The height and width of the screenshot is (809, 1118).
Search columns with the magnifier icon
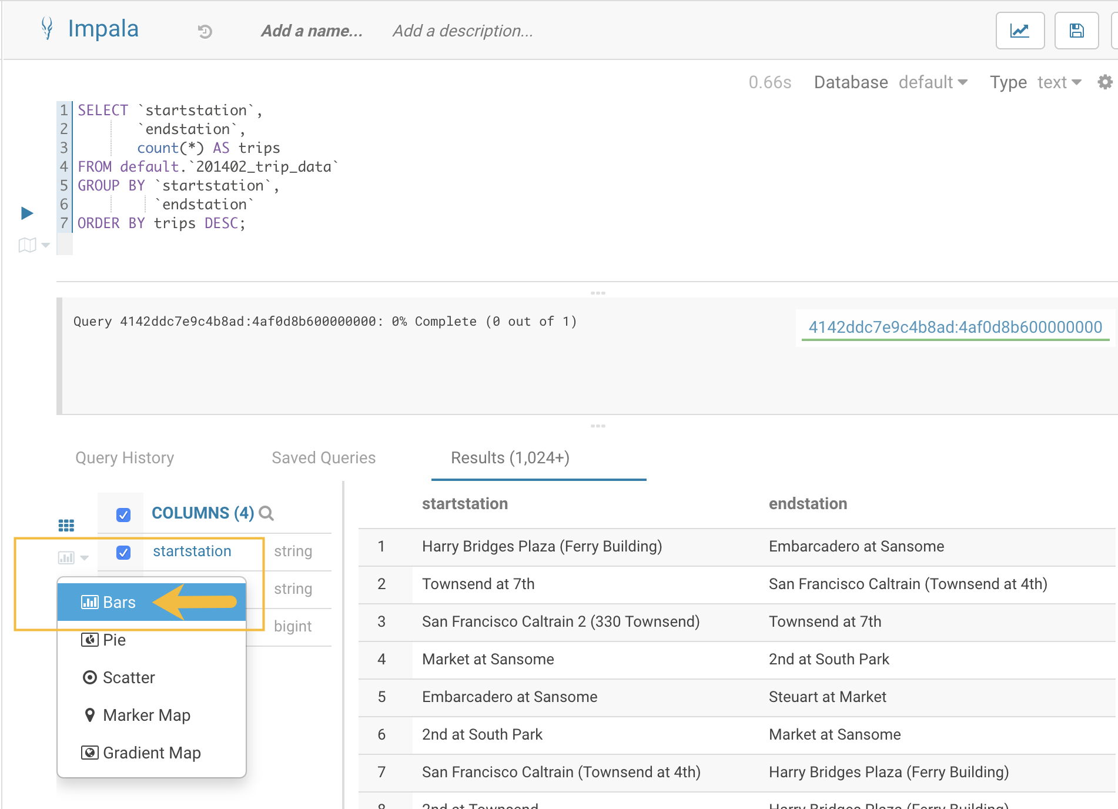point(266,513)
